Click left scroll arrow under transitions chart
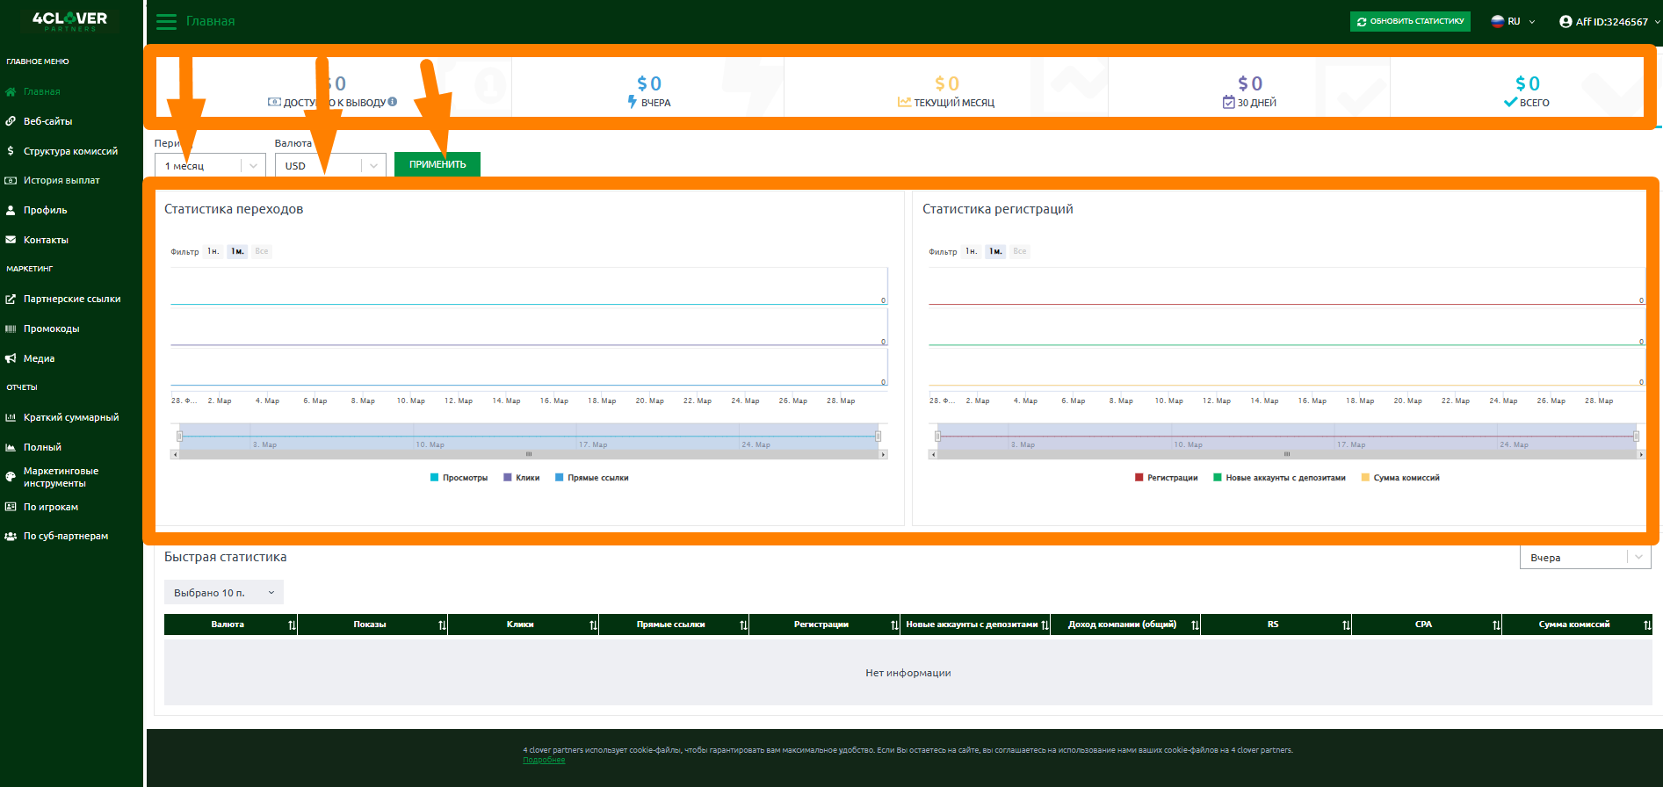Viewport: 1663px width, 787px height. (175, 455)
